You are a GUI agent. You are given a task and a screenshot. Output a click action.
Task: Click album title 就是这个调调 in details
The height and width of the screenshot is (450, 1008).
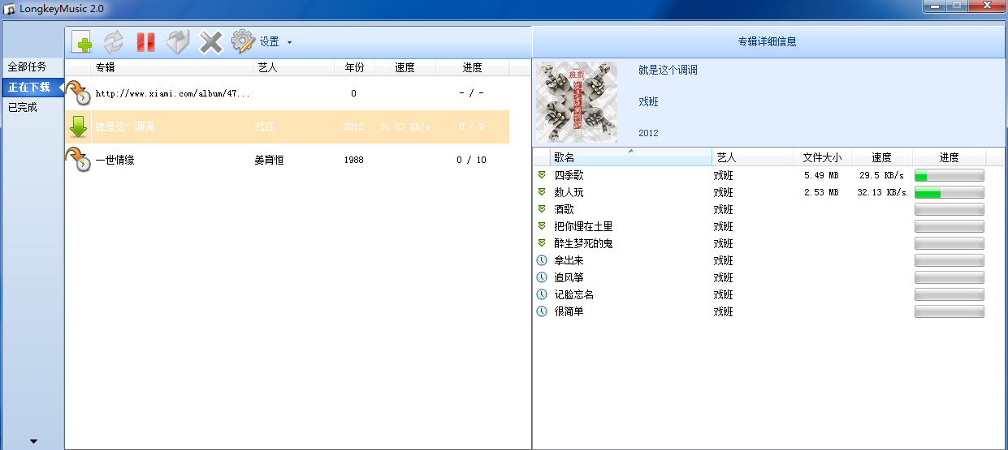(668, 70)
